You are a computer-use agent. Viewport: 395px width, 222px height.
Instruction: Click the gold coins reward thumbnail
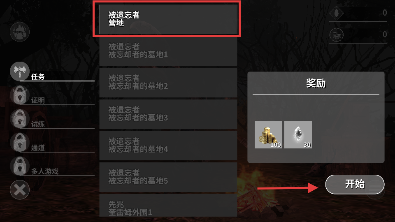268,135
